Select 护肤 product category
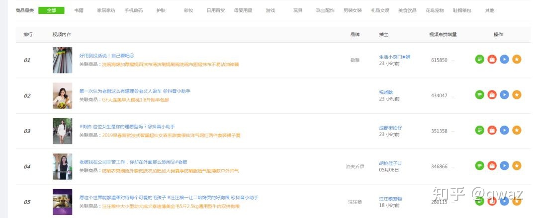Image resolution: width=537 pixels, height=218 pixels. tap(161, 10)
